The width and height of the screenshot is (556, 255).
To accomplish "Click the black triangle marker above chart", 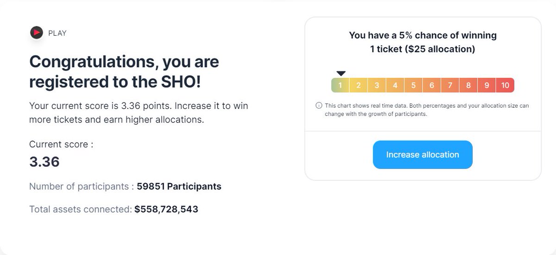I will tap(341, 73).
